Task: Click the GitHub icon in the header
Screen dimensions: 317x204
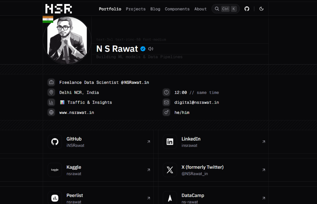Action: click(247, 9)
